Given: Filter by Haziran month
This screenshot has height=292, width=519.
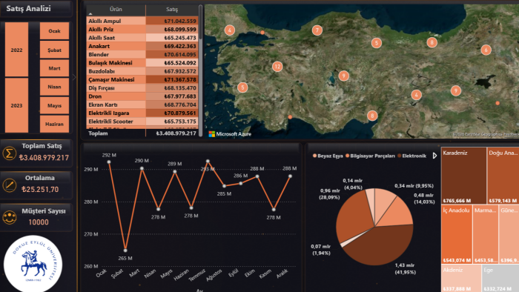Looking at the screenshot, I should point(54,124).
